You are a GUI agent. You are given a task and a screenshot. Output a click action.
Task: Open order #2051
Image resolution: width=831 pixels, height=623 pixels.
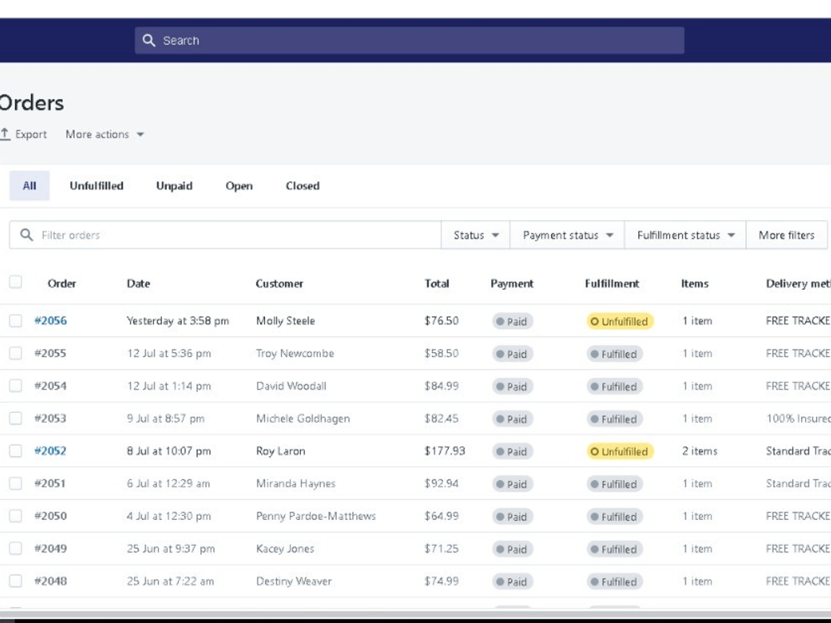(x=50, y=483)
